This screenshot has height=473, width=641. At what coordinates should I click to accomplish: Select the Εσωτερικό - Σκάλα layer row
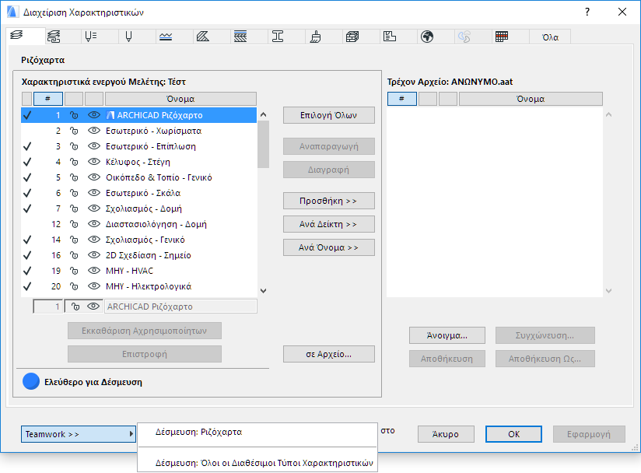coord(139,193)
